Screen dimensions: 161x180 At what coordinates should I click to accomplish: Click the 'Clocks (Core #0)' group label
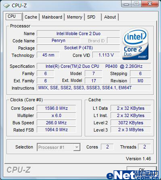tap(27, 100)
